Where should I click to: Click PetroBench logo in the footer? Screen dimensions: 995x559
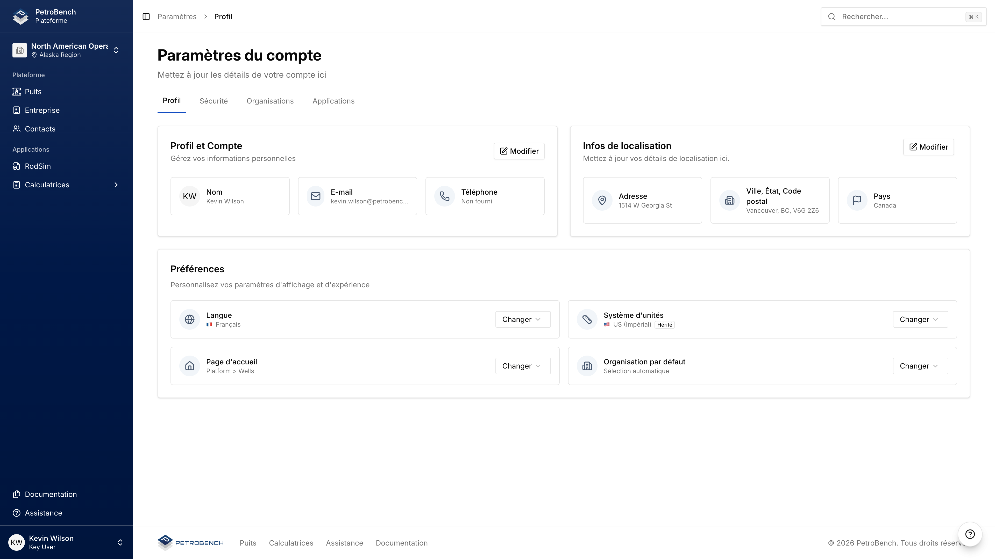coord(190,543)
